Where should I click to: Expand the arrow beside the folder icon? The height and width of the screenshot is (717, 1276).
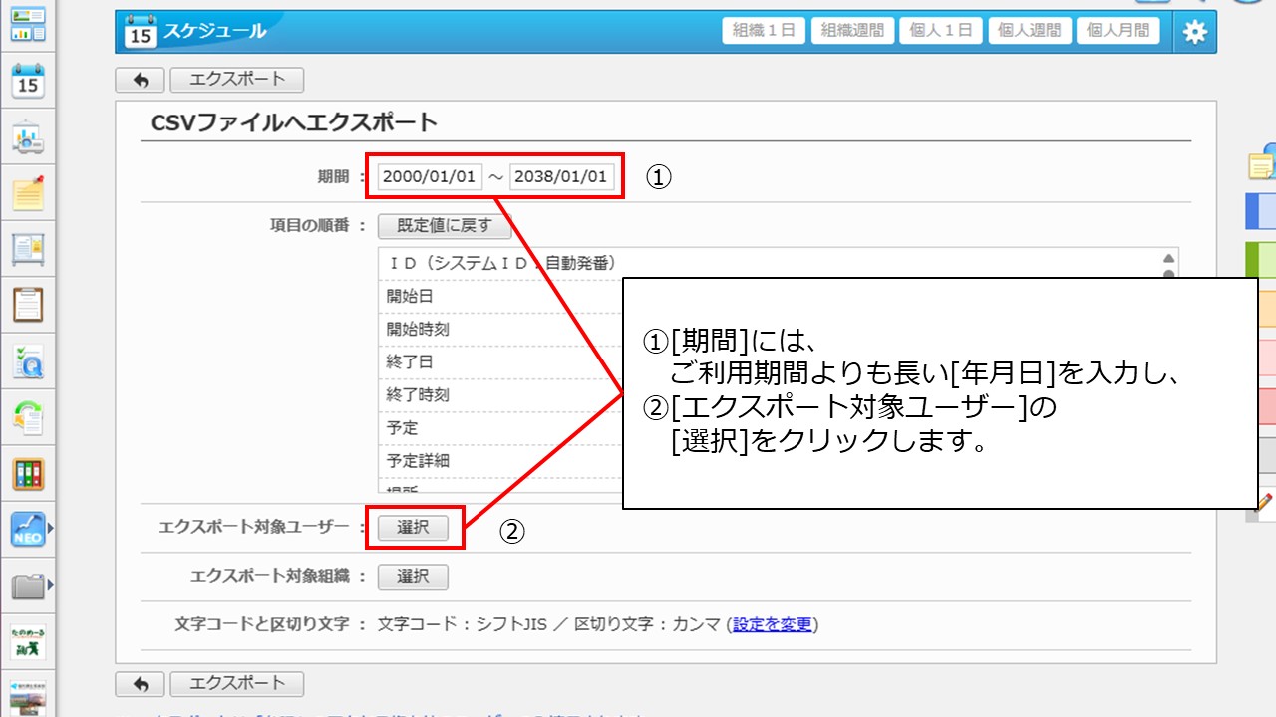(51, 586)
